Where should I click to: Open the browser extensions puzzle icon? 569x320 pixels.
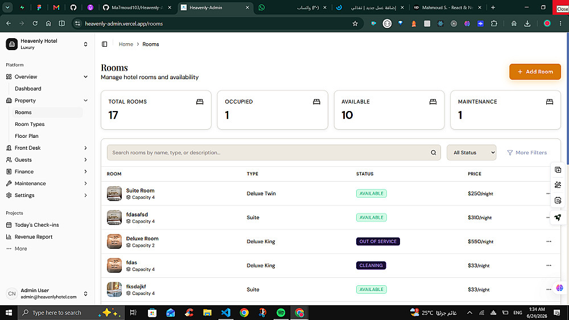494,23
